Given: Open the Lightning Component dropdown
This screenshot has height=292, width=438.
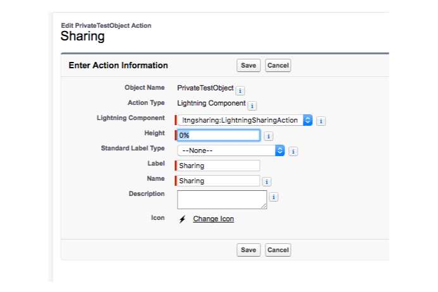Looking at the screenshot, I should (245, 120).
